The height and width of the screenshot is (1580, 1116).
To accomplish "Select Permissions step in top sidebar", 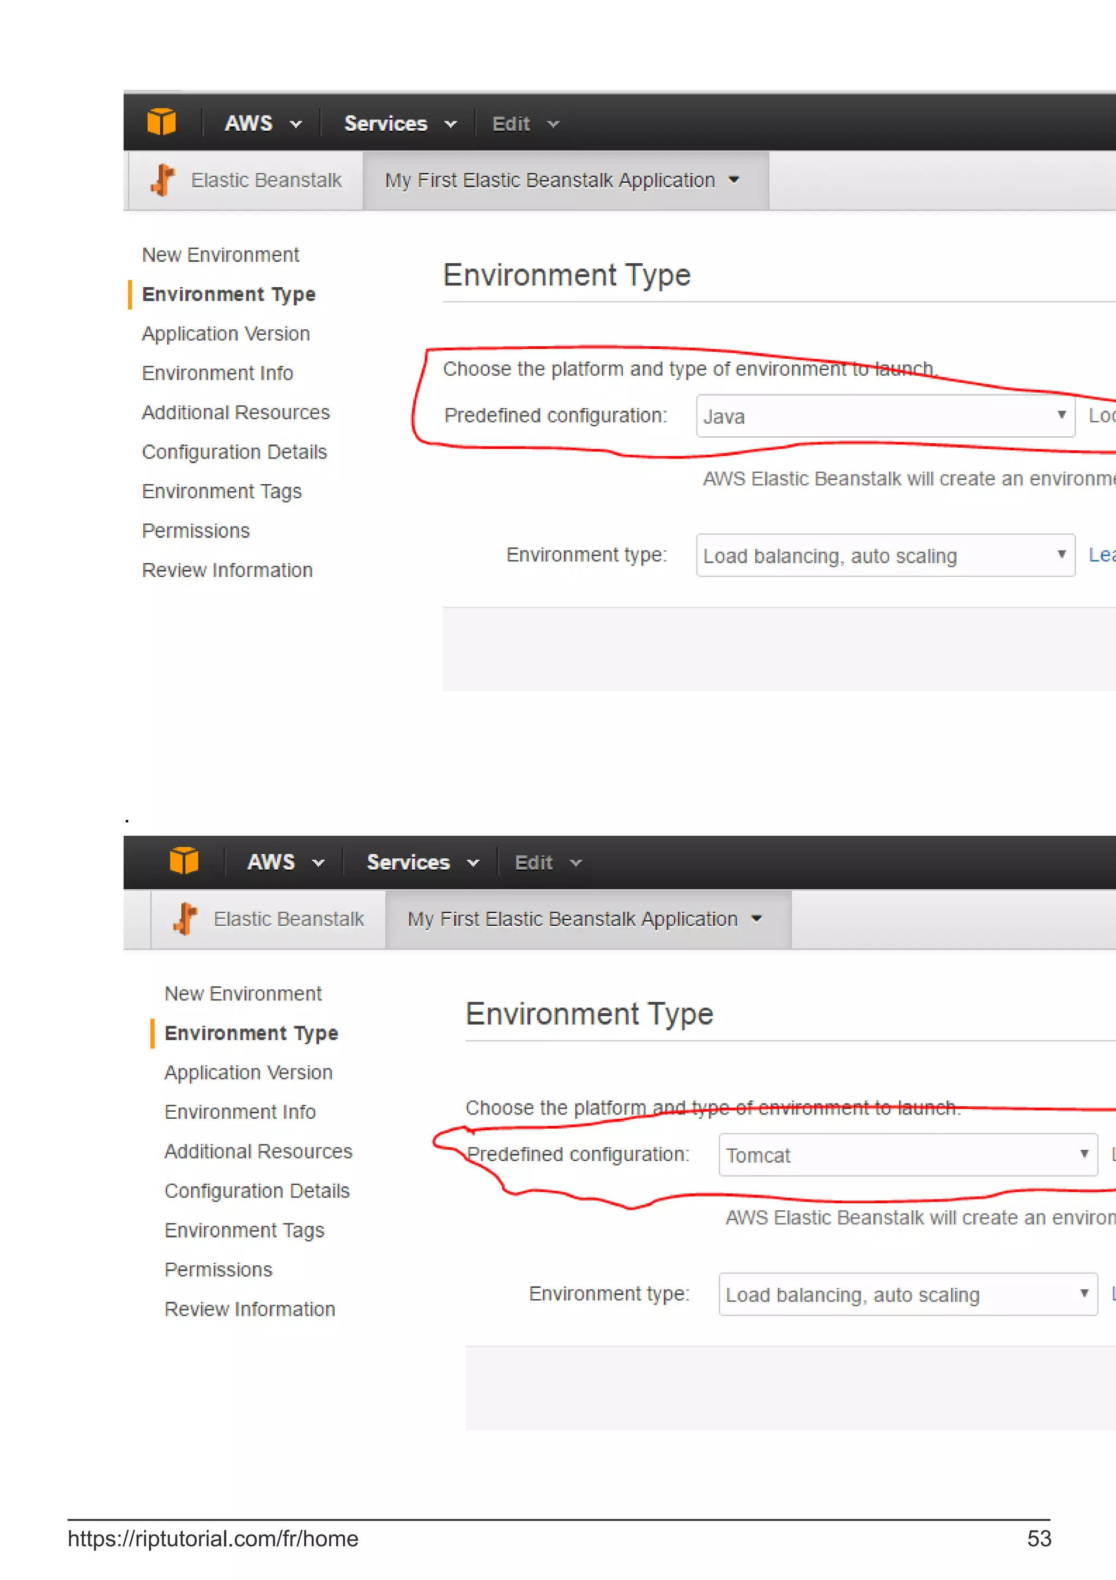I will 196,531.
